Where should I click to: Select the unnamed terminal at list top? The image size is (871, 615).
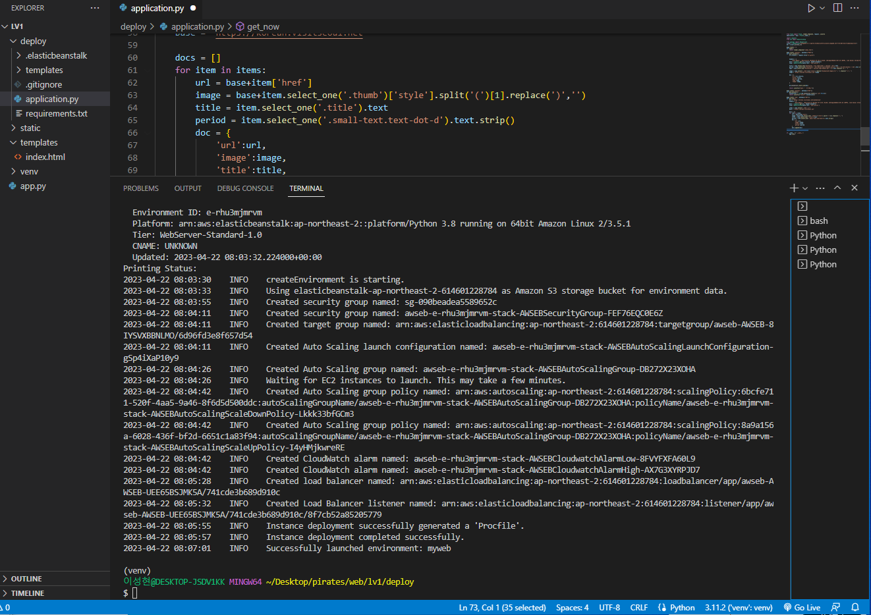click(829, 206)
